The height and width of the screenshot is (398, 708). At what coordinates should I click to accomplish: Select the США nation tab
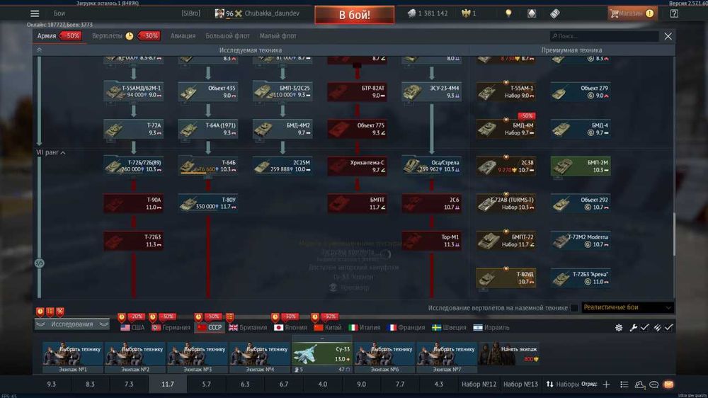pyautogui.click(x=132, y=327)
